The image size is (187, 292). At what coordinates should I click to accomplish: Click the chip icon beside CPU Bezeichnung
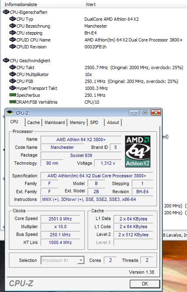[13, 26]
